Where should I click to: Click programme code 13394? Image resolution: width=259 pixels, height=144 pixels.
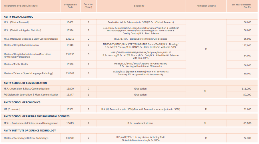coord(70,30)
